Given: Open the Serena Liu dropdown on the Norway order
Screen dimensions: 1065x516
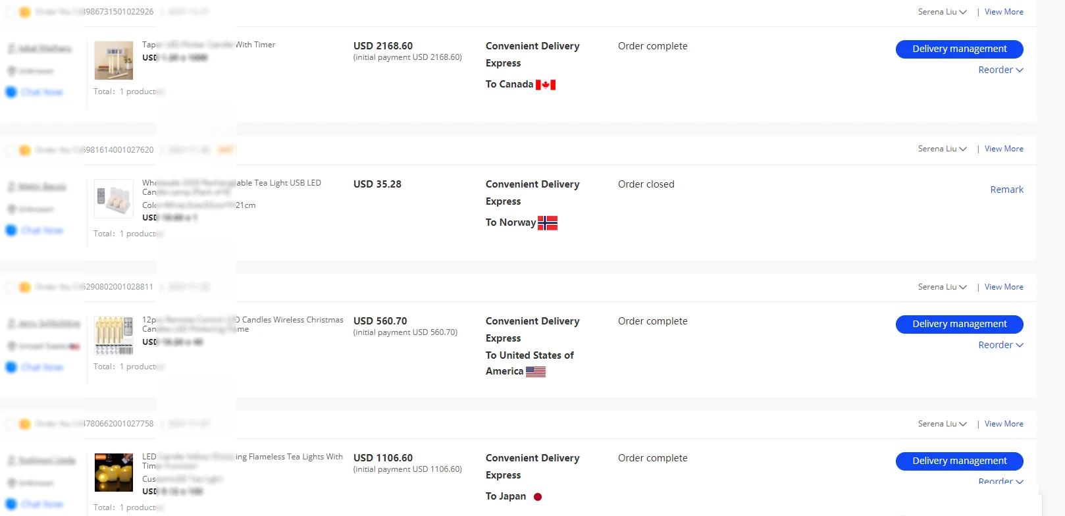Looking at the screenshot, I should 943,149.
